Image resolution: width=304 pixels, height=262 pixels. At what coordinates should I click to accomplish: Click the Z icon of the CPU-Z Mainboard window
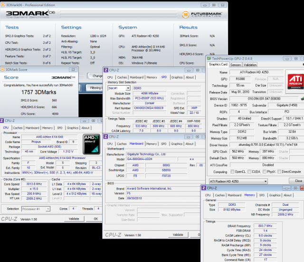(105, 137)
